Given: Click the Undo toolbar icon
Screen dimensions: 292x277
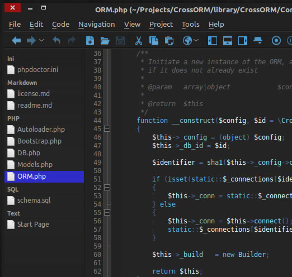Looking at the screenshot, I should tap(56, 40).
